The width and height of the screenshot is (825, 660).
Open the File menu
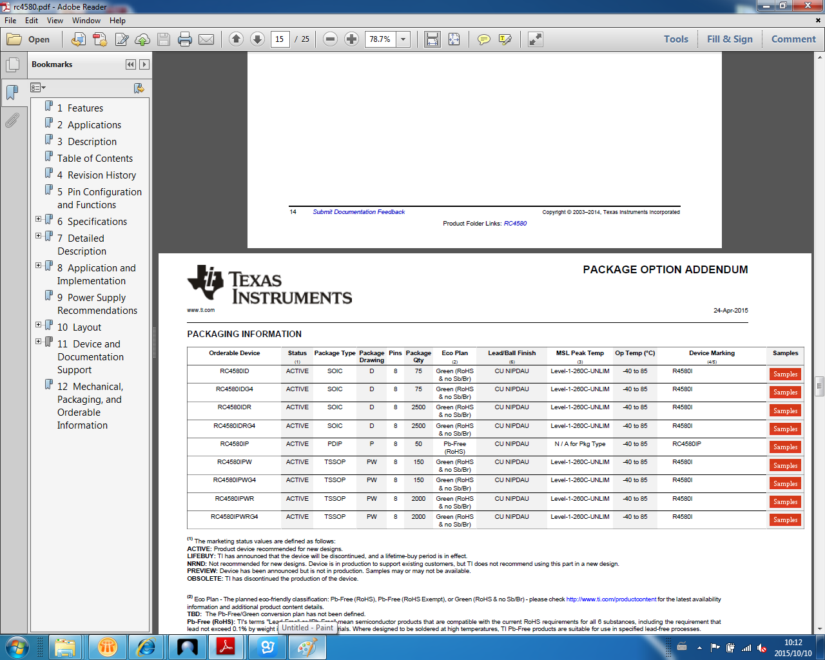(x=10, y=21)
